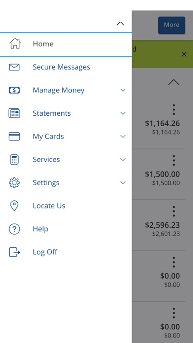Open options for the $1,164.26 account
This screenshot has width=193, height=343.
click(x=174, y=110)
